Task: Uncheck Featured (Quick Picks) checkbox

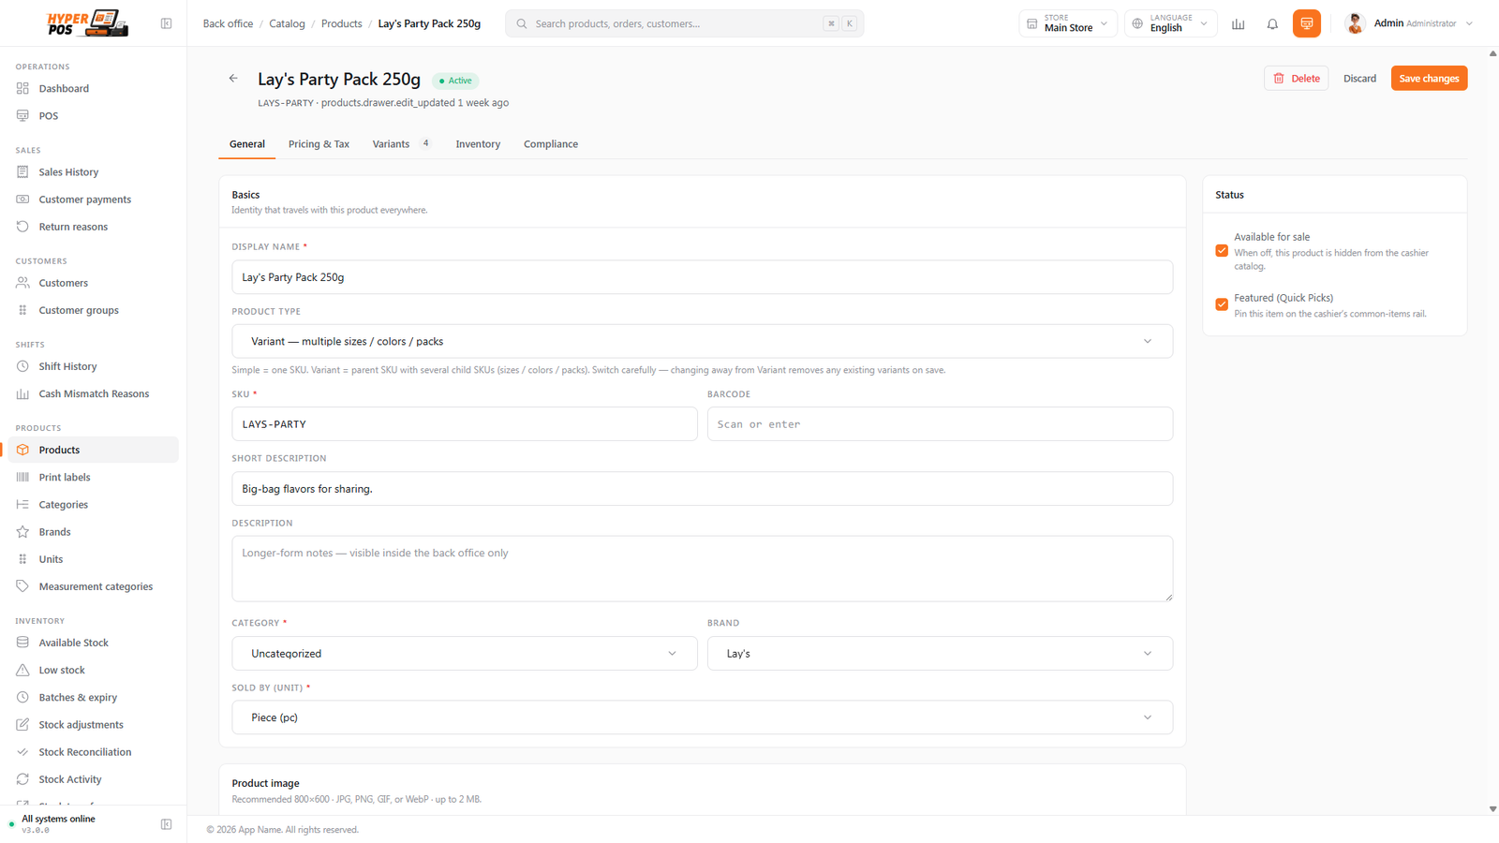Action: click(1222, 303)
